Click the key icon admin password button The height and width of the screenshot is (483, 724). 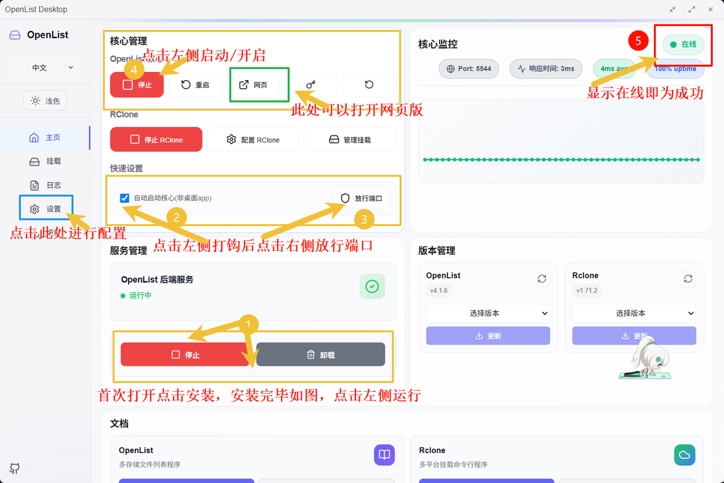point(311,85)
